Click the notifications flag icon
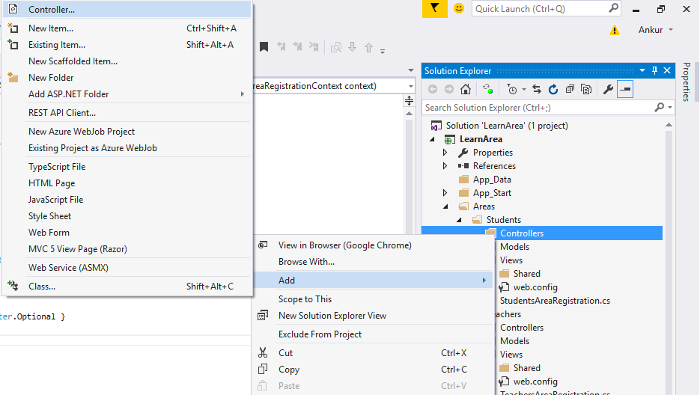 pos(434,8)
